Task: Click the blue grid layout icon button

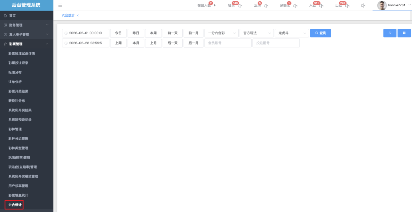Action: tap(404, 33)
